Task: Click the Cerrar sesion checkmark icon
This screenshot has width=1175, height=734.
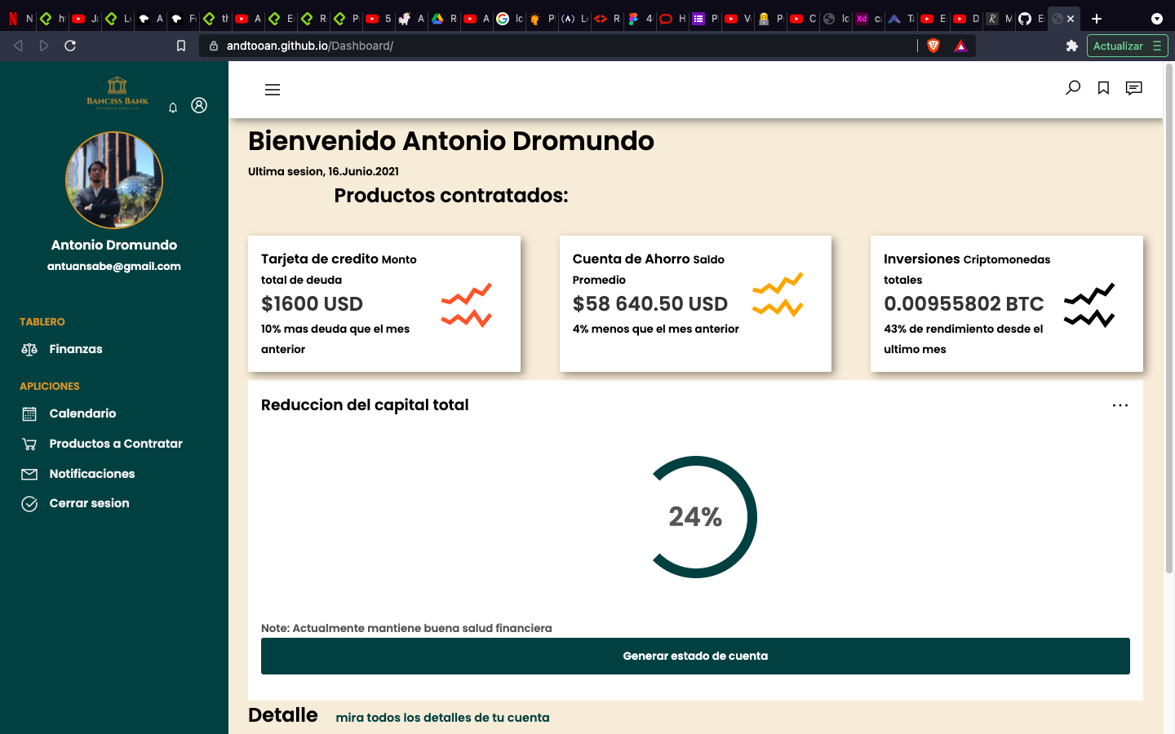Action: point(29,503)
